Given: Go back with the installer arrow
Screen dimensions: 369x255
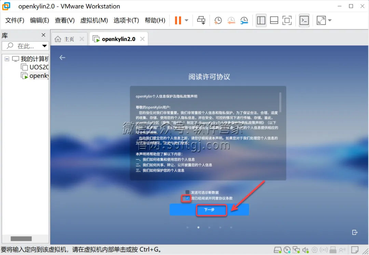Looking at the screenshot, I should click(63, 58).
